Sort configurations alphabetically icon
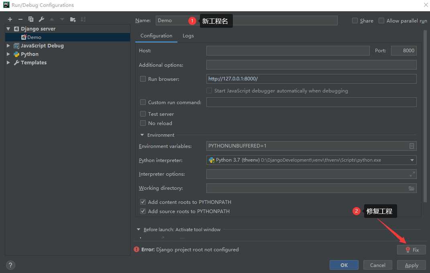This screenshot has height=273, width=430. (x=84, y=19)
